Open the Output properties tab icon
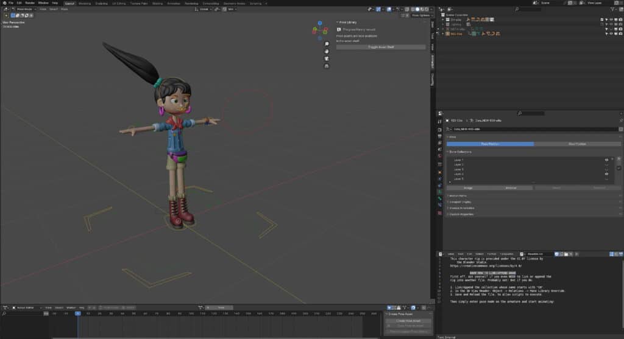Screen dimensions: 624x339 (x=440, y=136)
